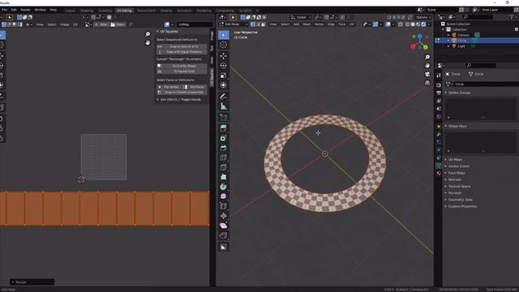
Task: Open UV menu in UV editor header
Action: [75, 24]
